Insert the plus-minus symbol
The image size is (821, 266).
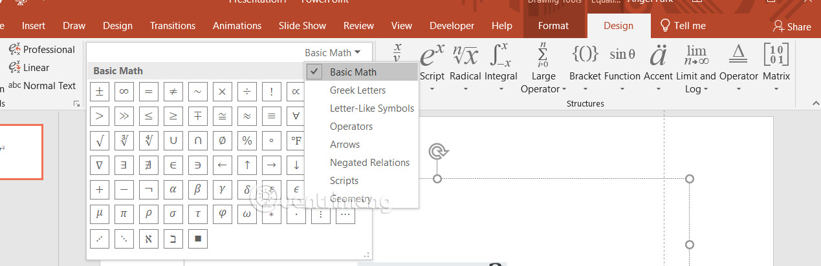click(100, 92)
